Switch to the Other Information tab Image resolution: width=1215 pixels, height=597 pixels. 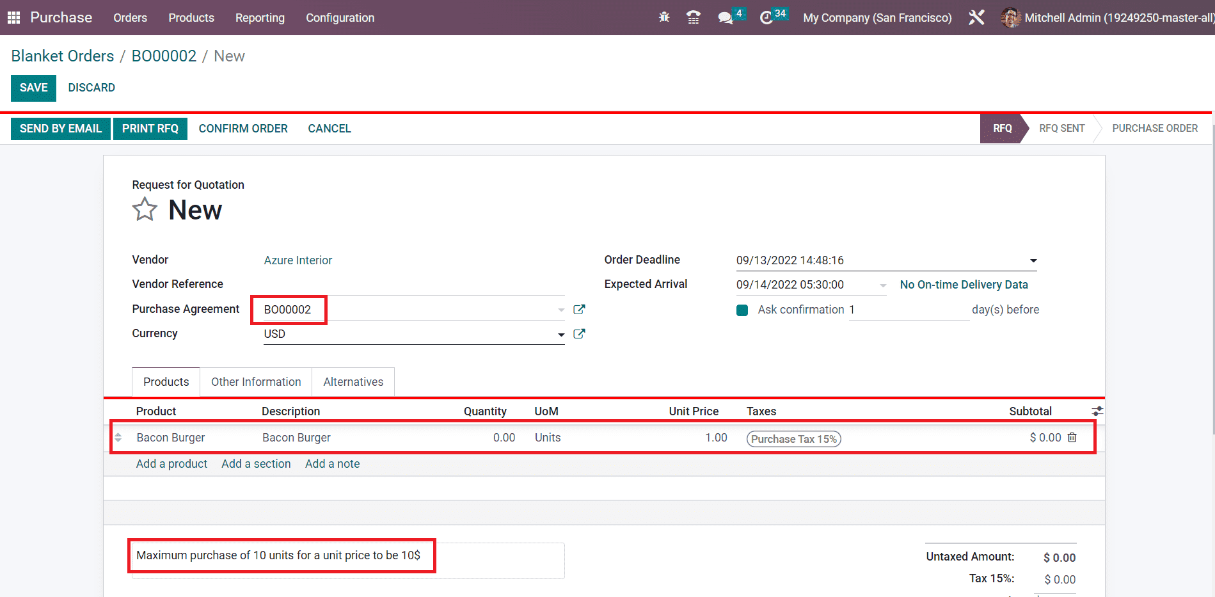(256, 382)
